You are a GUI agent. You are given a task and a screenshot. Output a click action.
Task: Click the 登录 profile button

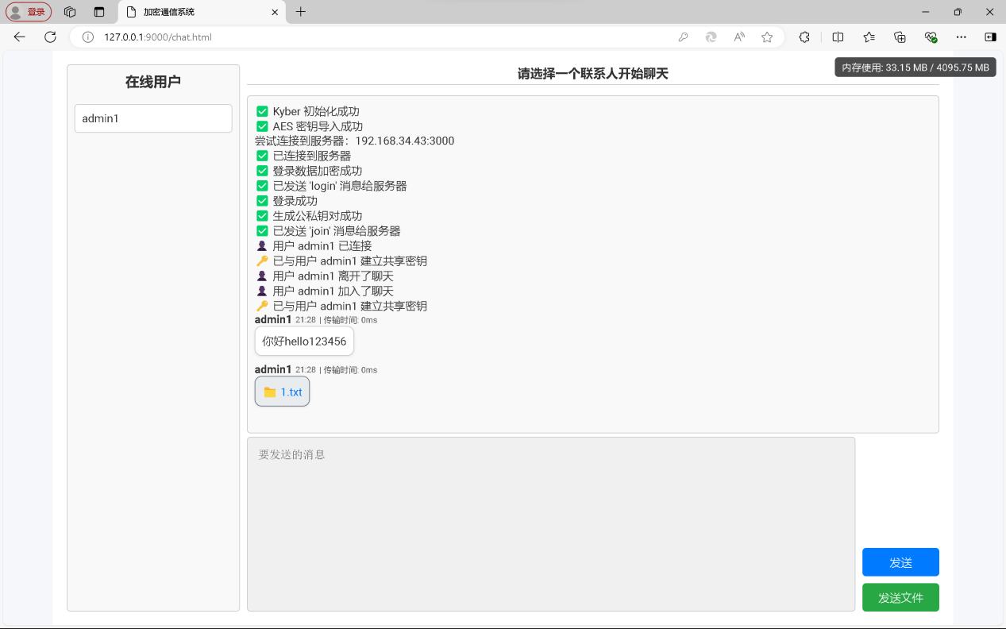tap(29, 12)
